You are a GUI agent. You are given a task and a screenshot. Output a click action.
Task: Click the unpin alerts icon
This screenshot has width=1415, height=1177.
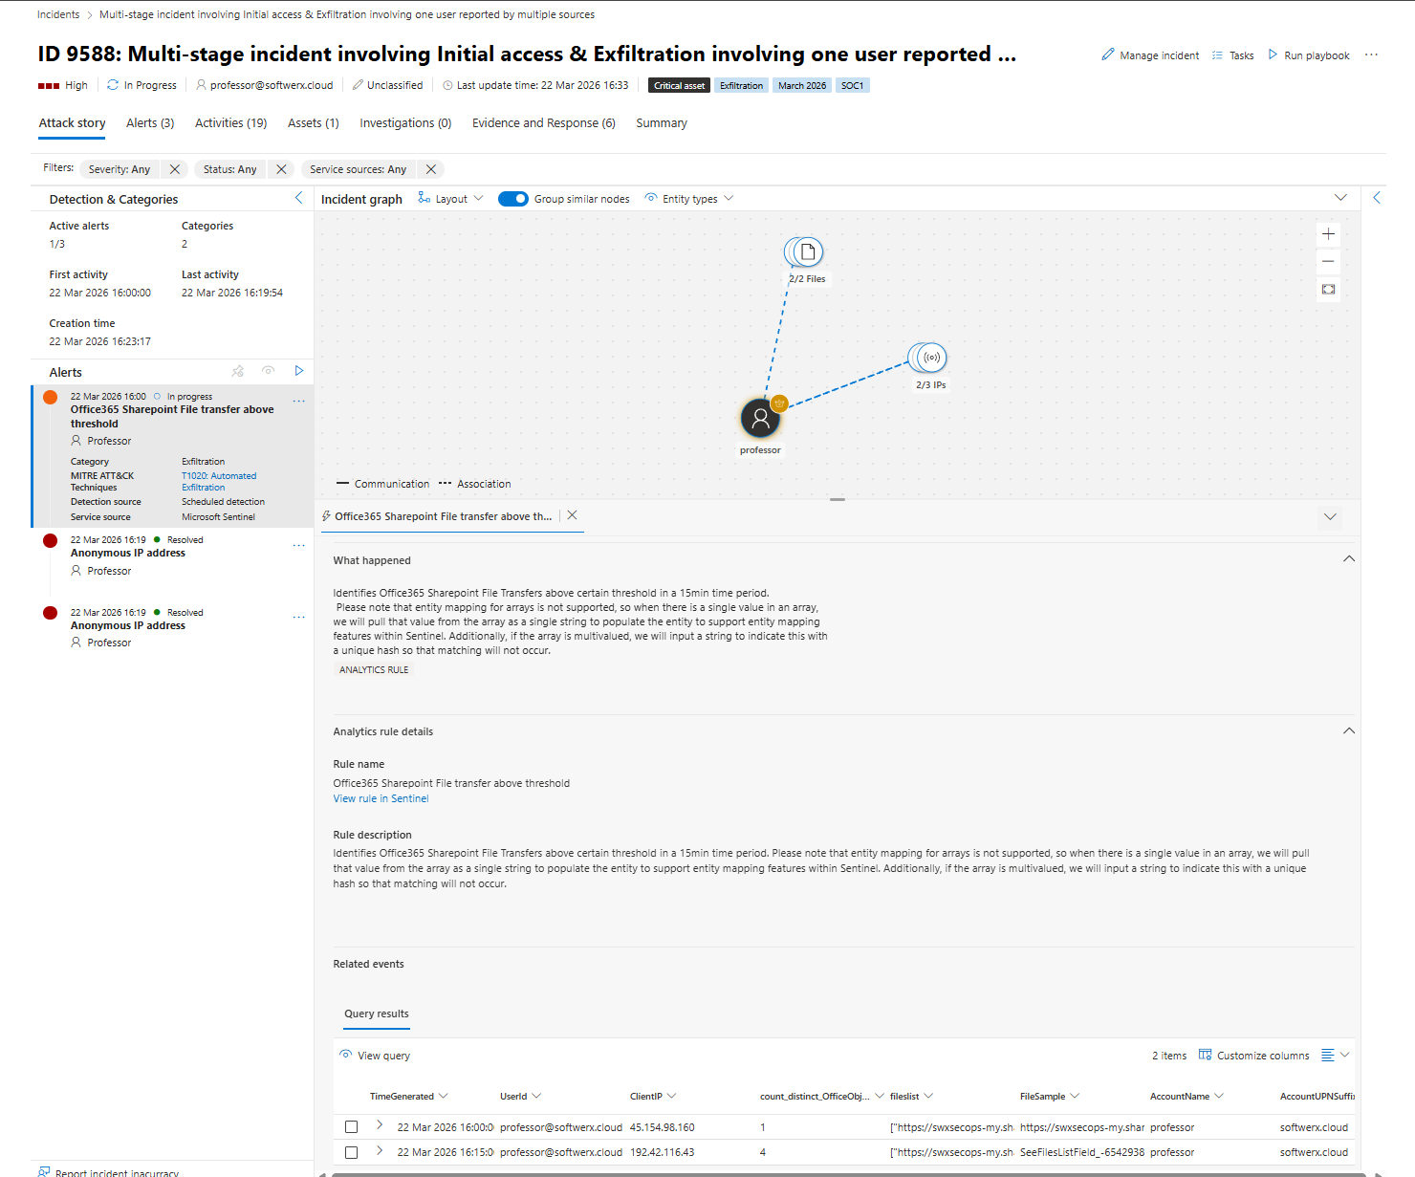(x=238, y=371)
